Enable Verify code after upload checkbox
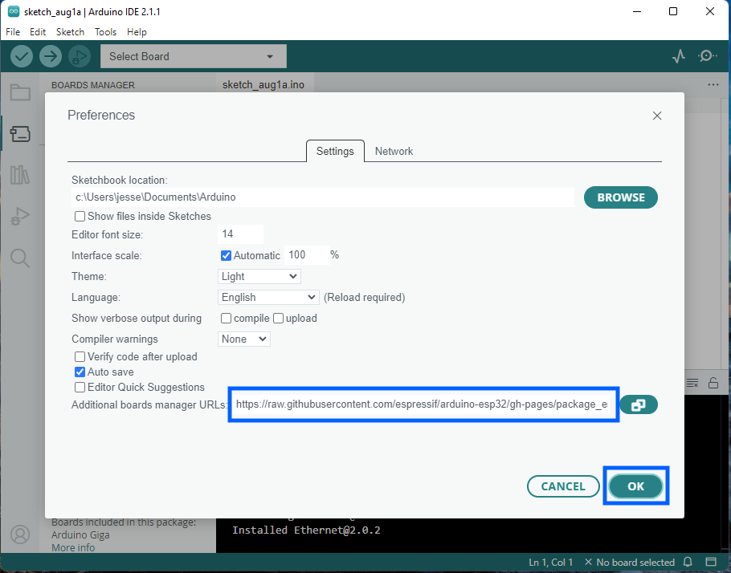 tap(80, 357)
